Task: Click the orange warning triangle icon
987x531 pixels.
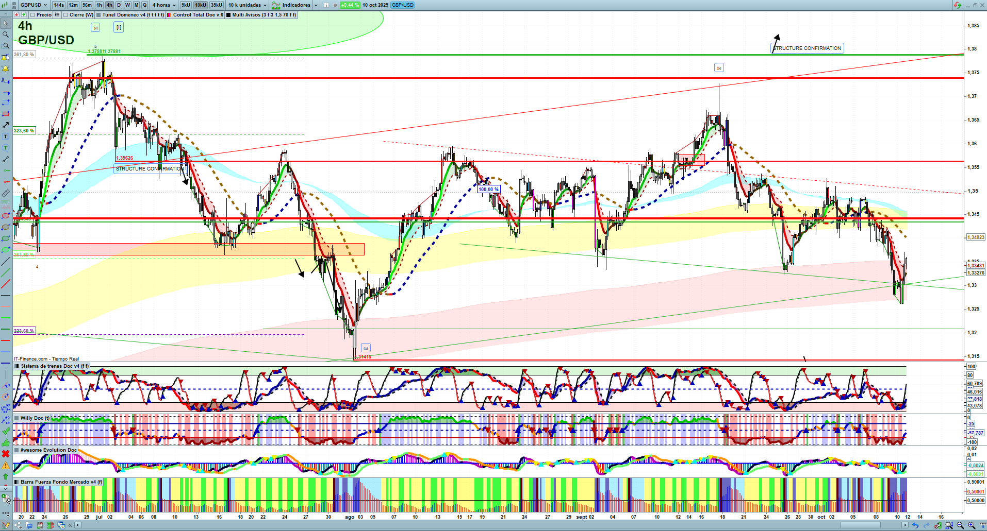Action: pos(6,465)
